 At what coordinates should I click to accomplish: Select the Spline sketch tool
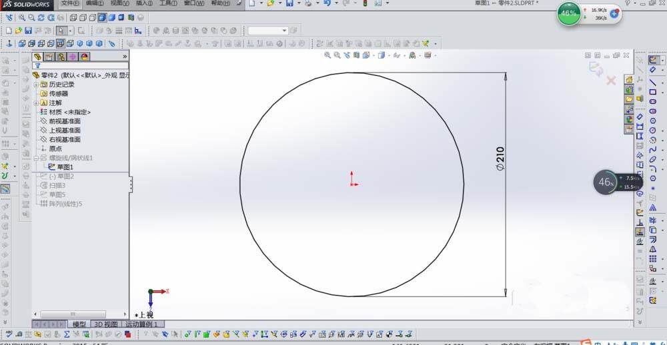coord(653,149)
